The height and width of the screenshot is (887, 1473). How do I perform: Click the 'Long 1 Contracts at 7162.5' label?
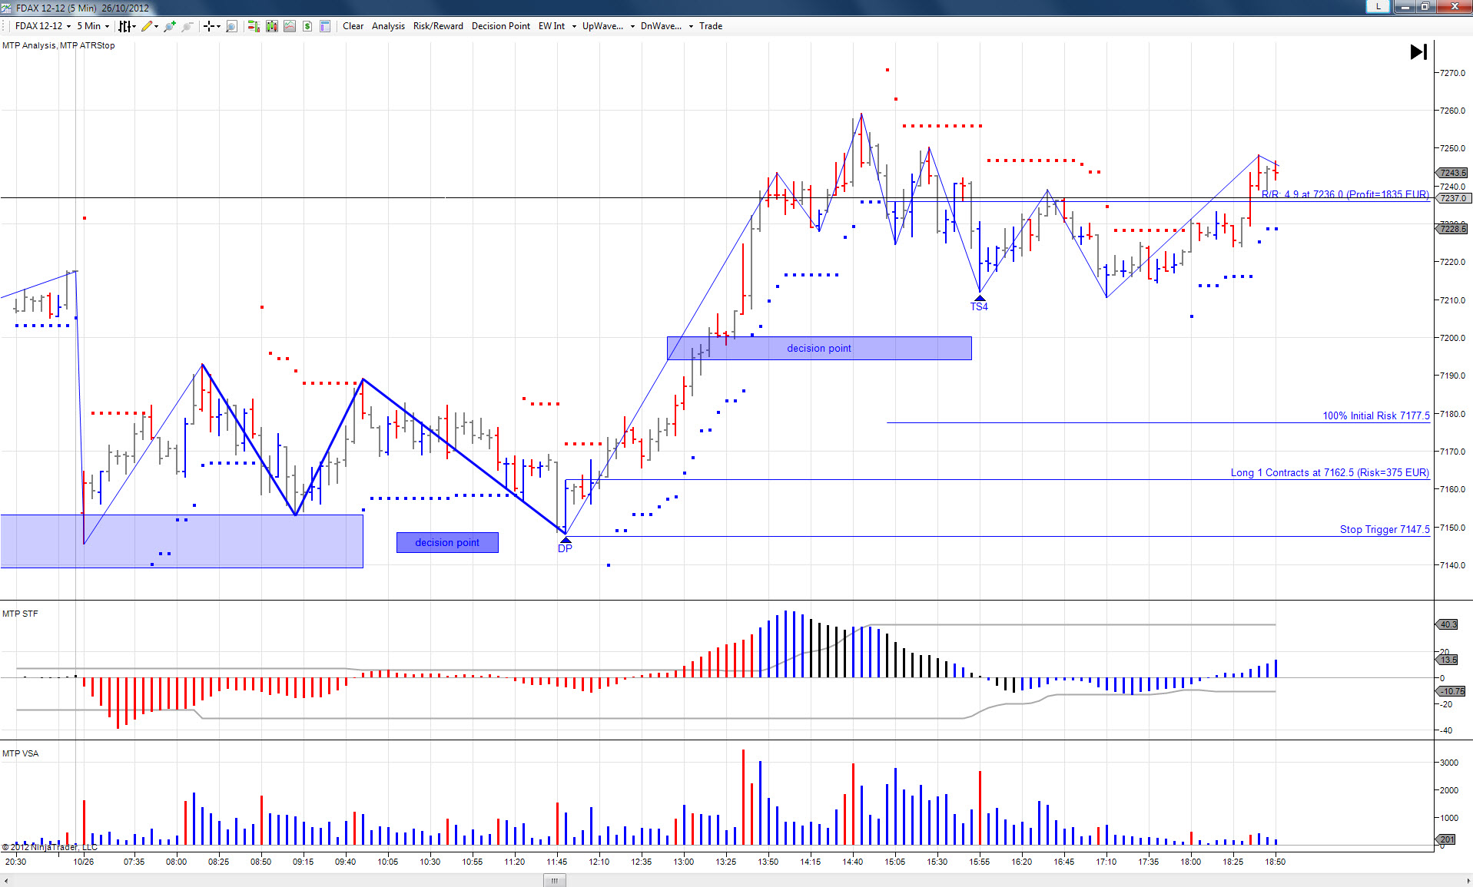(1330, 472)
